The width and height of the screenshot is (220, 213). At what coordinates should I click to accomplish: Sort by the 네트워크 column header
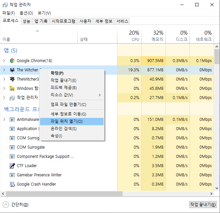(x=202, y=36)
